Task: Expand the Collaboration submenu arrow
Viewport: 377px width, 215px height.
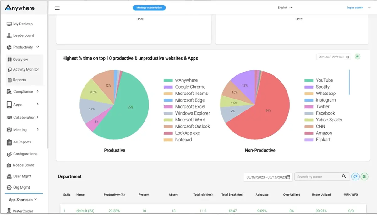Action: tap(38, 117)
